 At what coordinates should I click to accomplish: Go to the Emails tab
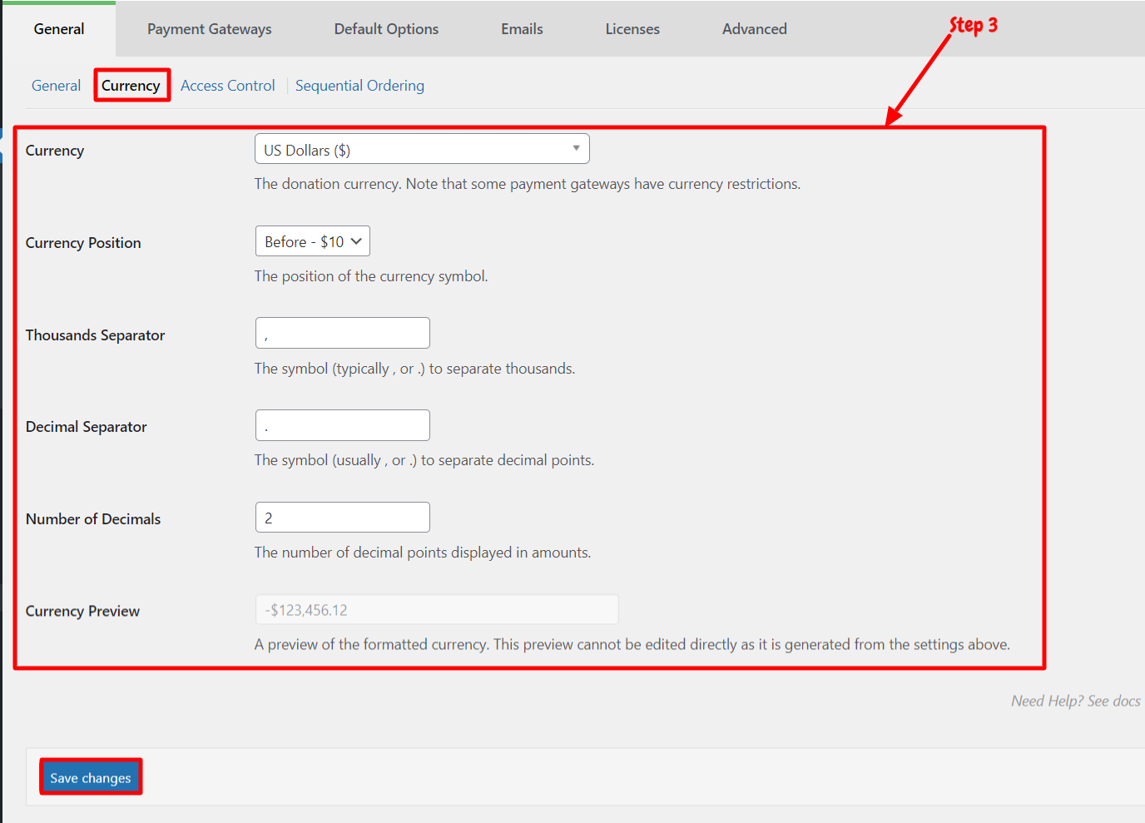click(x=522, y=29)
